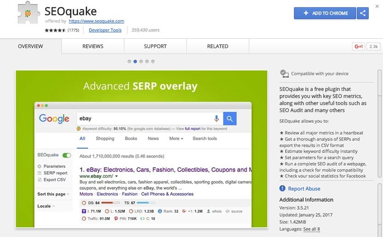383x237 pixels.
Task: Click the Pinterest PIN icon
Action: (x=116, y=219)
